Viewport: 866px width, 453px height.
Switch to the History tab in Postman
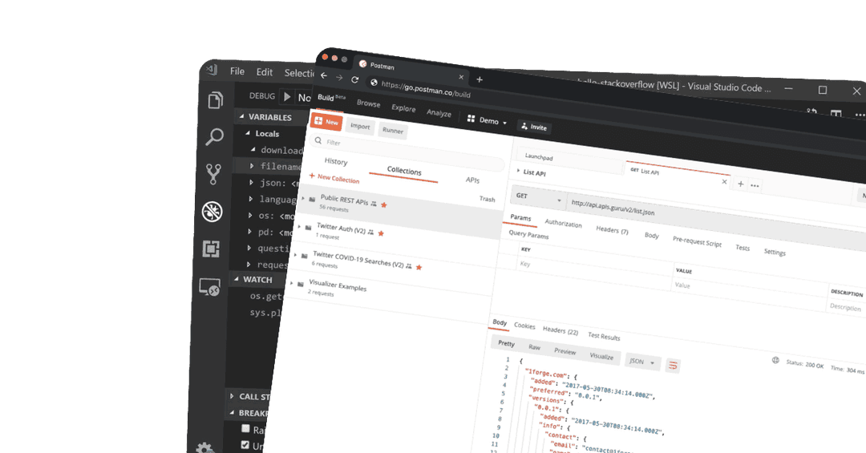click(x=336, y=161)
